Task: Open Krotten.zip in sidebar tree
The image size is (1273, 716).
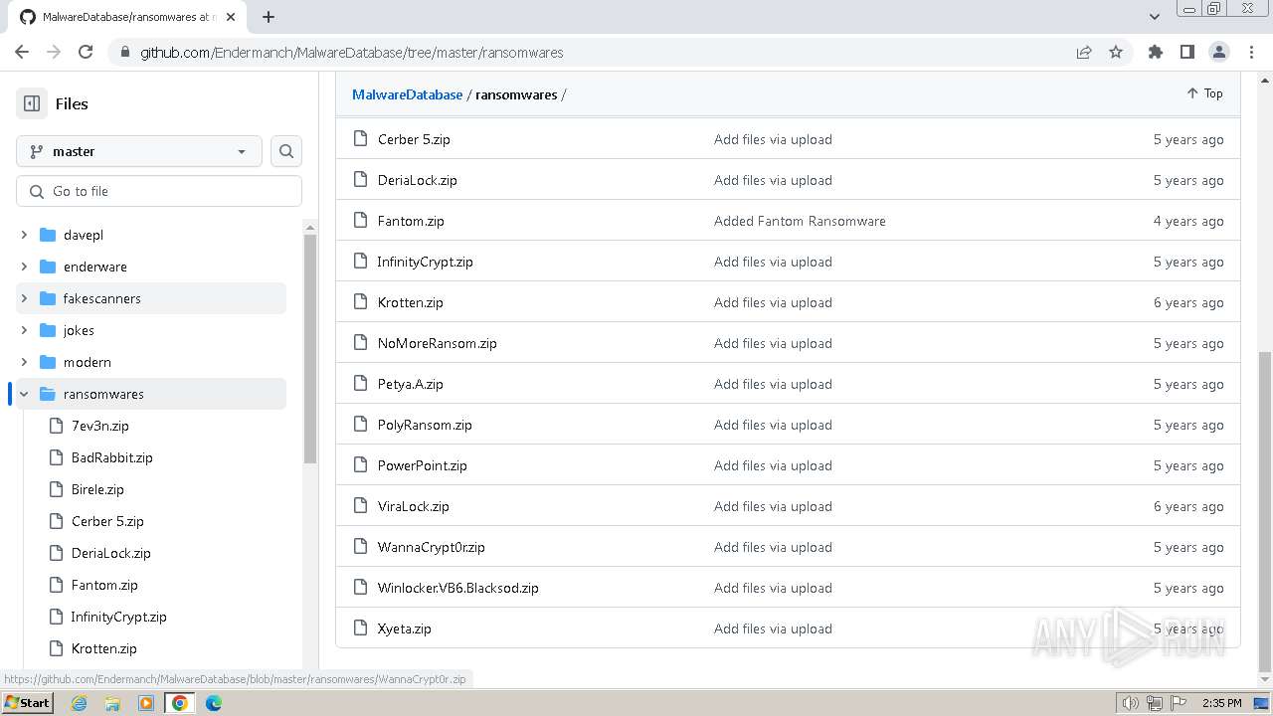Action: pos(104,648)
